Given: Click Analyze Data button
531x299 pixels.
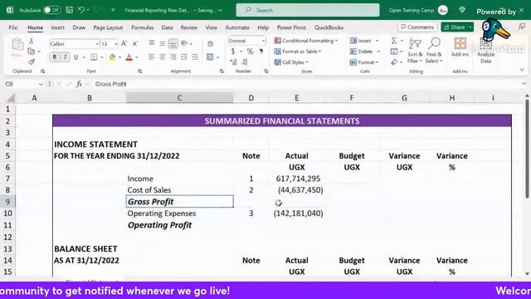Looking at the screenshot, I should (485, 51).
